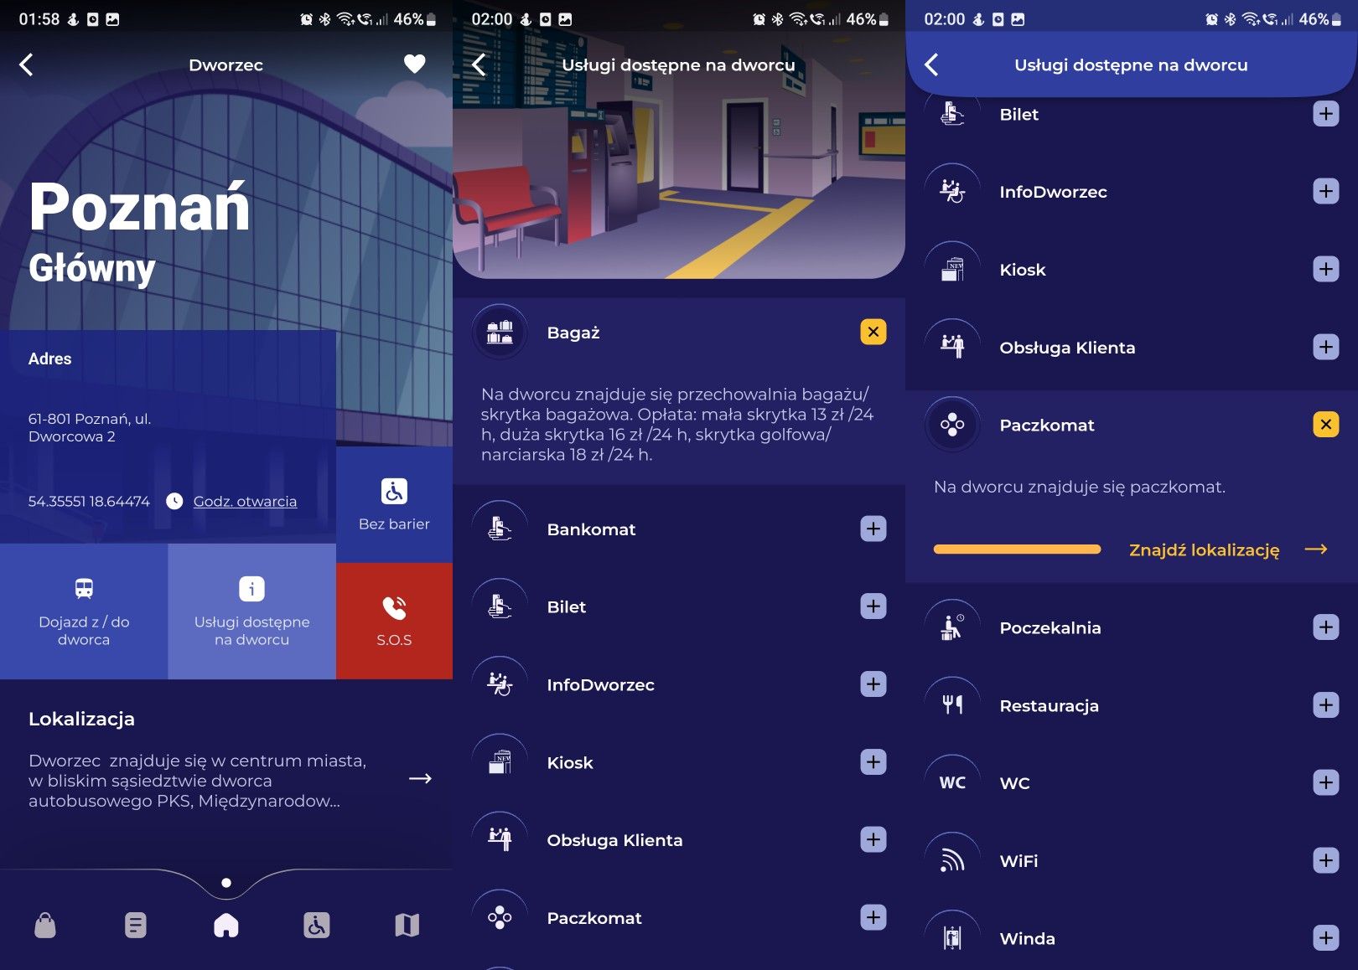This screenshot has width=1358, height=970.
Task: Collapse the Bagaż section with the yellow X
Action: tap(873, 333)
